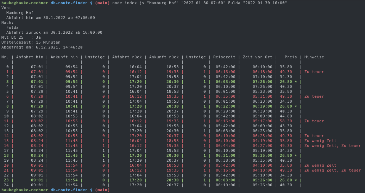This screenshot has height=193, width=365.
Task: Click Zeit vor Ort "05:17:00" in row 11
Action: pos(262,121)
